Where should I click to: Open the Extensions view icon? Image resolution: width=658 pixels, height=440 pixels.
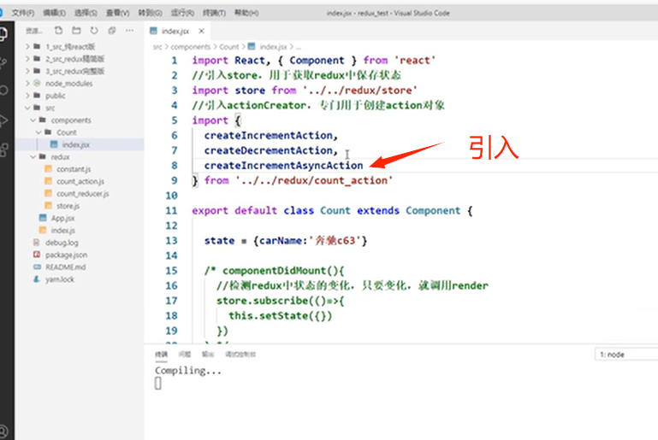[3, 150]
